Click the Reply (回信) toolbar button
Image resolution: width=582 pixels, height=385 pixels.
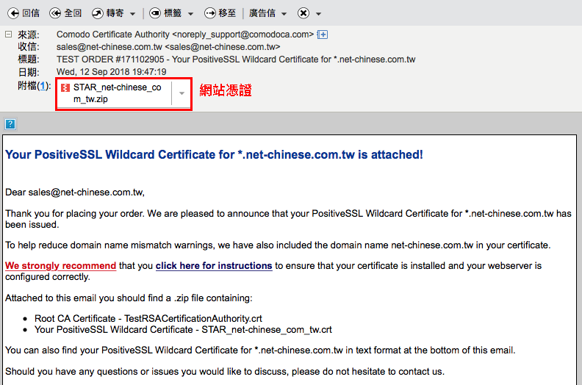point(24,13)
